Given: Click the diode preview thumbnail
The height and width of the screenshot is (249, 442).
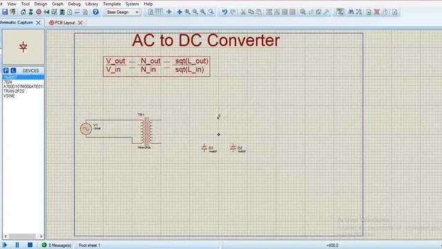Looking at the screenshot, I should click(x=23, y=47).
